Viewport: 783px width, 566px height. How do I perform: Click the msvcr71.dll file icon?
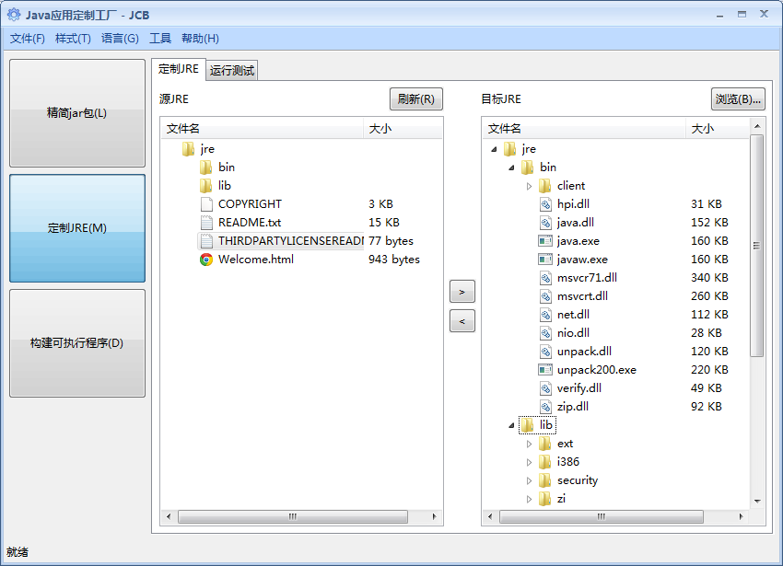tap(545, 278)
